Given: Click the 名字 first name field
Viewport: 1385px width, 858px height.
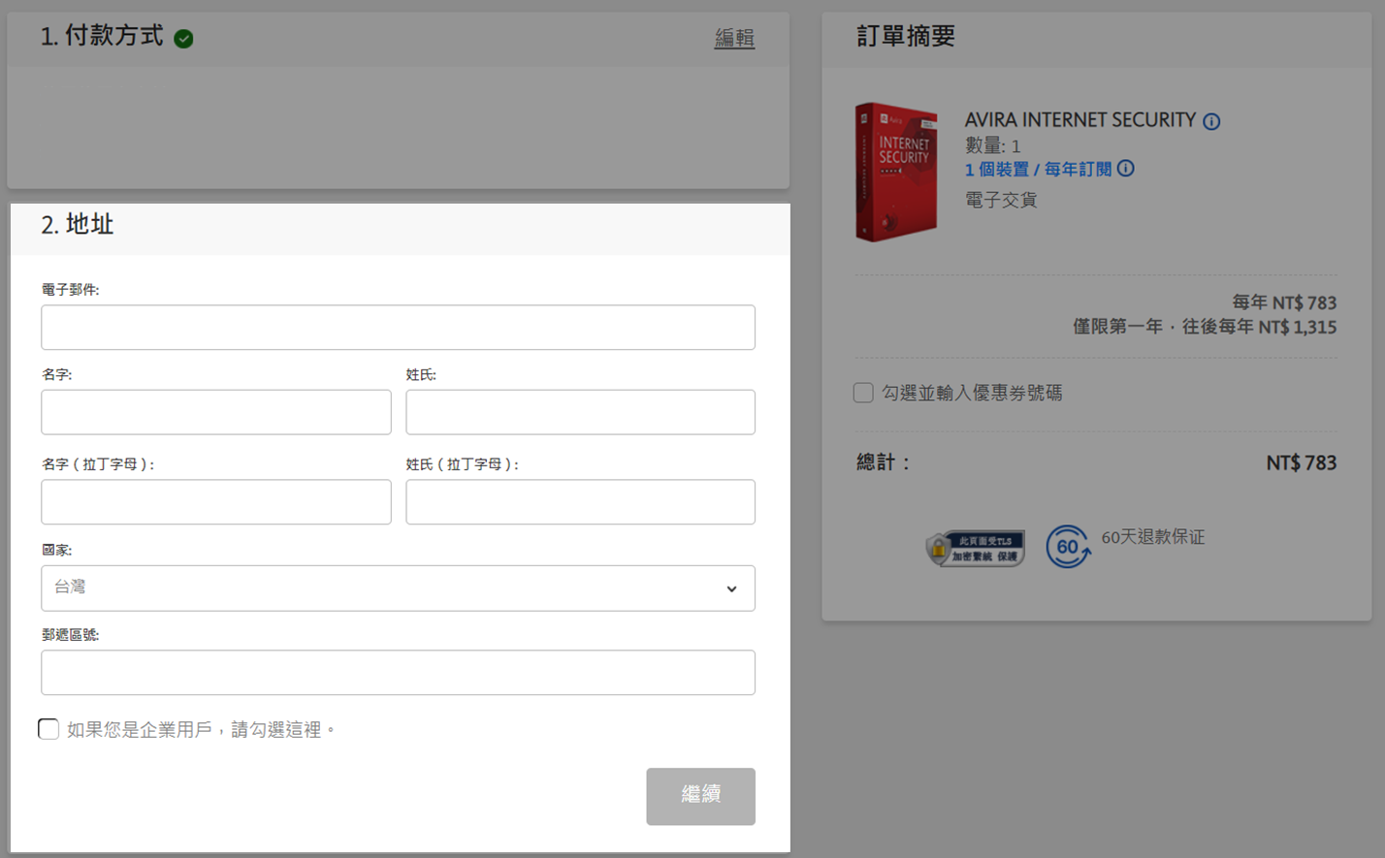Looking at the screenshot, I should pos(216,412).
